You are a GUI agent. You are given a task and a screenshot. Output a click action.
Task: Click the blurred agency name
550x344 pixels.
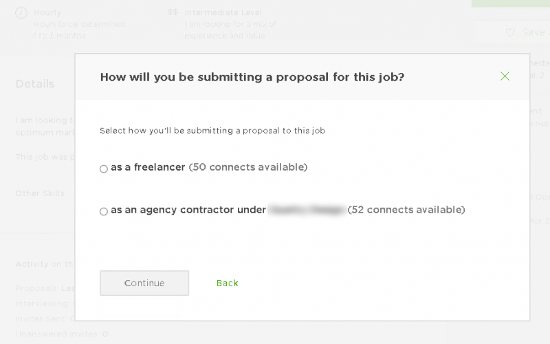tap(307, 210)
